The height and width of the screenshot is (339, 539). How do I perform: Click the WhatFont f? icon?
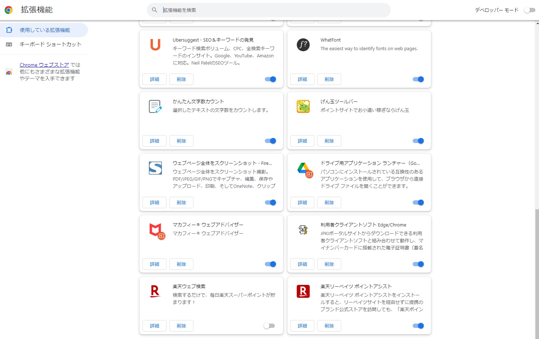click(303, 45)
